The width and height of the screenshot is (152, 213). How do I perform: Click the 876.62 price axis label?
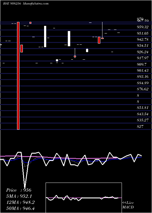[x=143, y=89]
